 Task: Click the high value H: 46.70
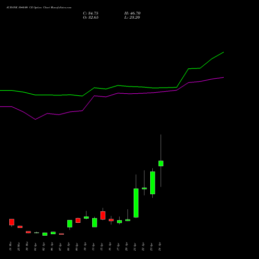pos(132,13)
